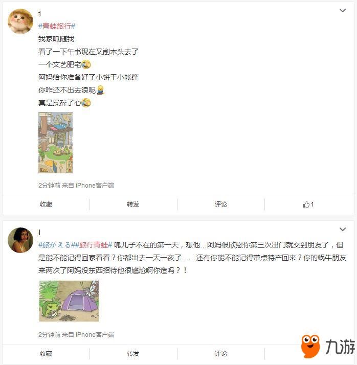
Task: Click the crying-laughing emoji after 文艺肥宅
Action: 86,64
